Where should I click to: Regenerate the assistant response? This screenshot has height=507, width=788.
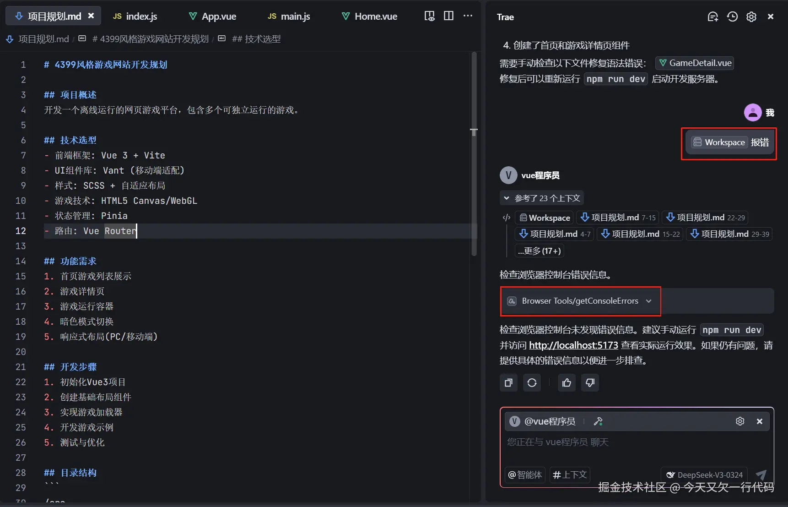coord(532,383)
